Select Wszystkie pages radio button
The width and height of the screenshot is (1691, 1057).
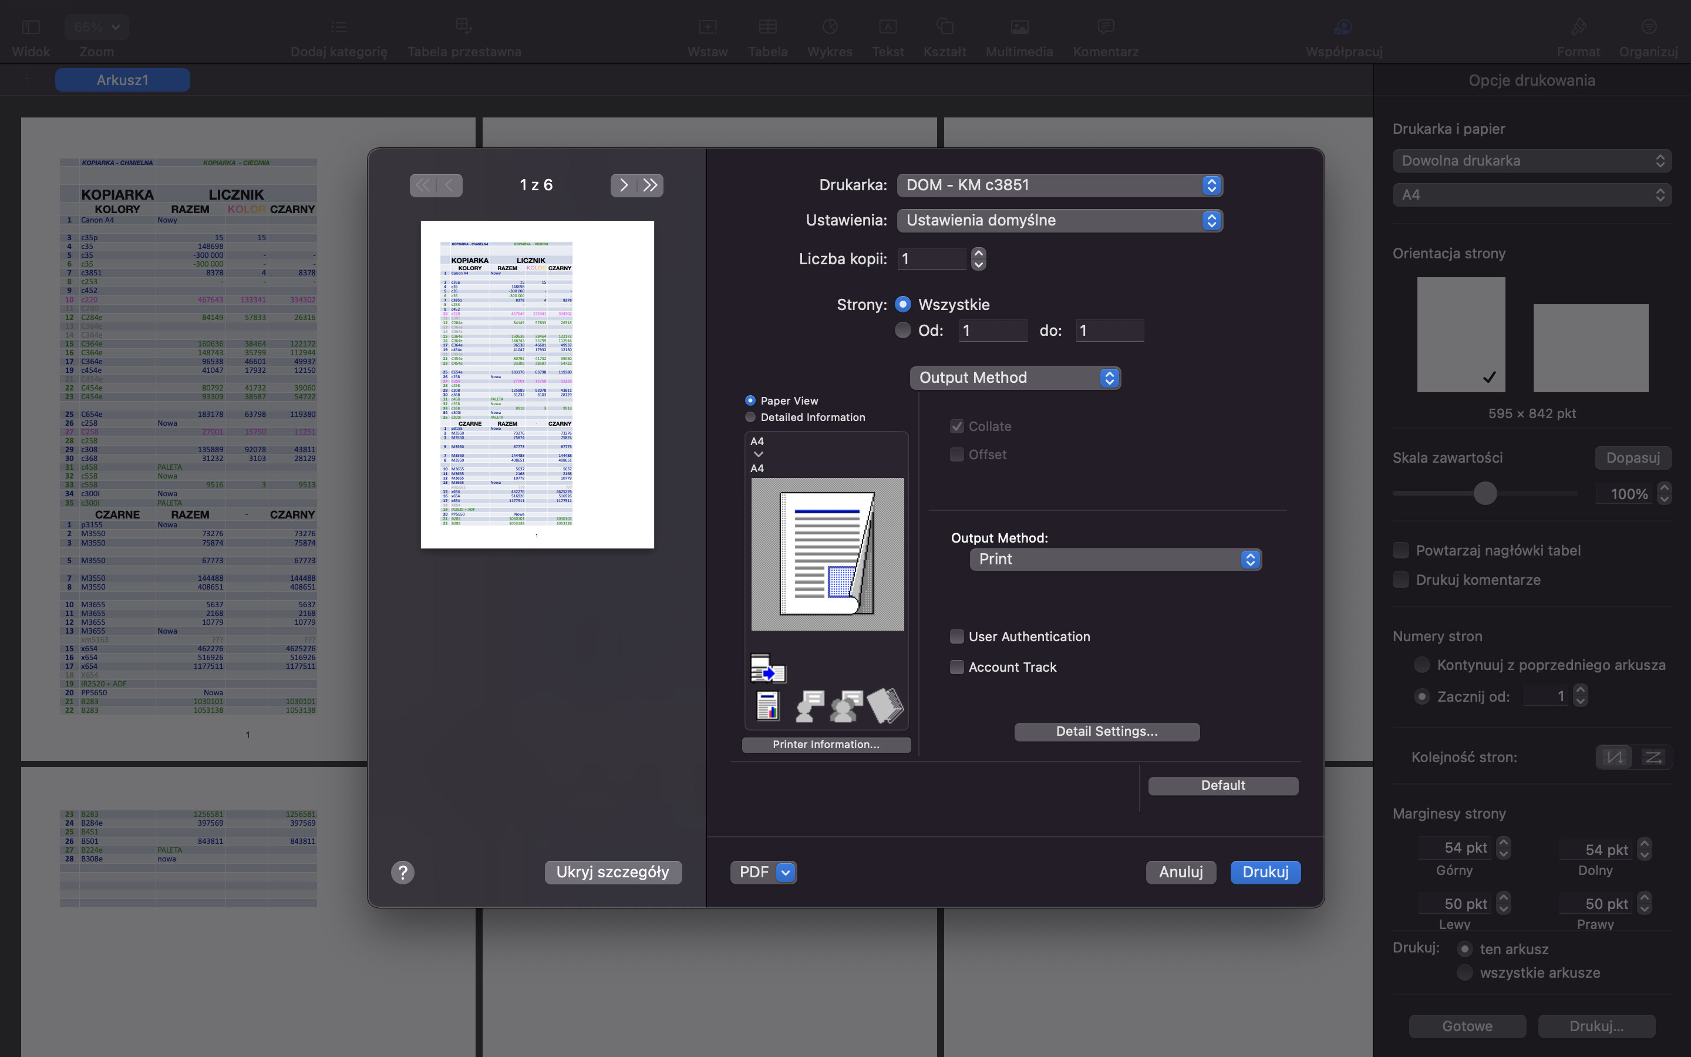tap(903, 304)
